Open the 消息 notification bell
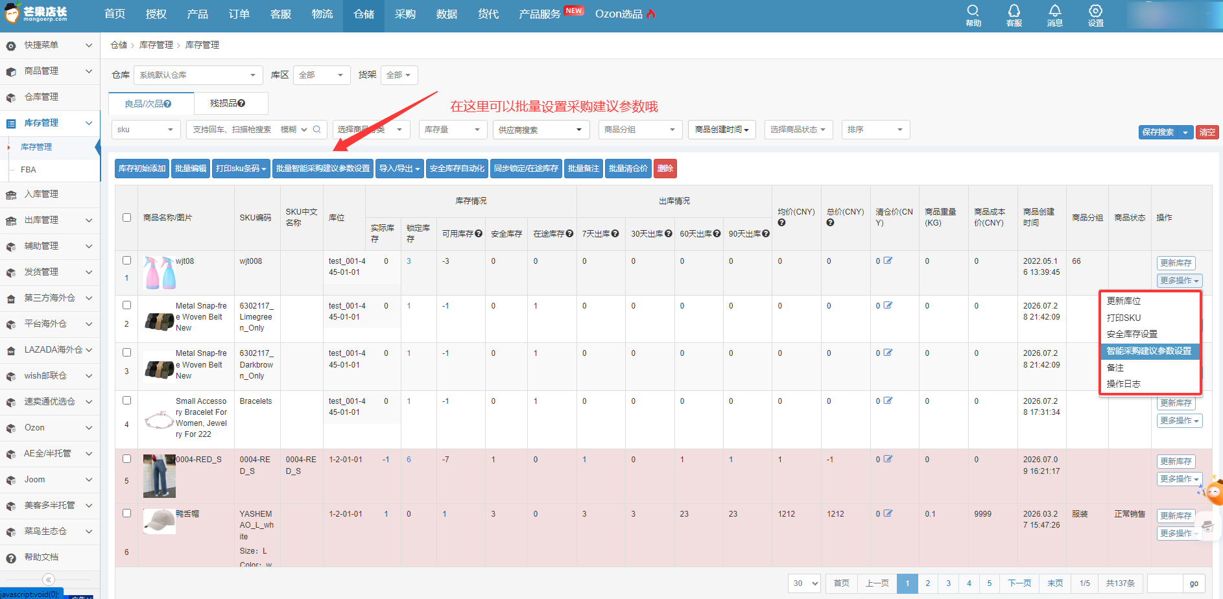The image size is (1223, 599). [1055, 10]
